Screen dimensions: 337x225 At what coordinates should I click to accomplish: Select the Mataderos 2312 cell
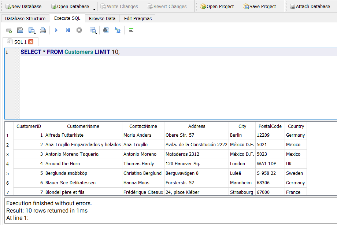point(197,154)
